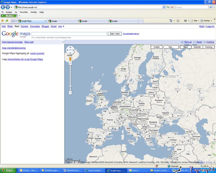The height and width of the screenshot is (173, 216).
Task: Open the recent pages dropdown beside Forward
Action: pyautogui.click(x=11, y=7)
